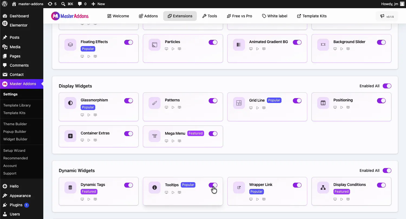
Task: Turn off the Particles toggle
Action: coord(213,42)
